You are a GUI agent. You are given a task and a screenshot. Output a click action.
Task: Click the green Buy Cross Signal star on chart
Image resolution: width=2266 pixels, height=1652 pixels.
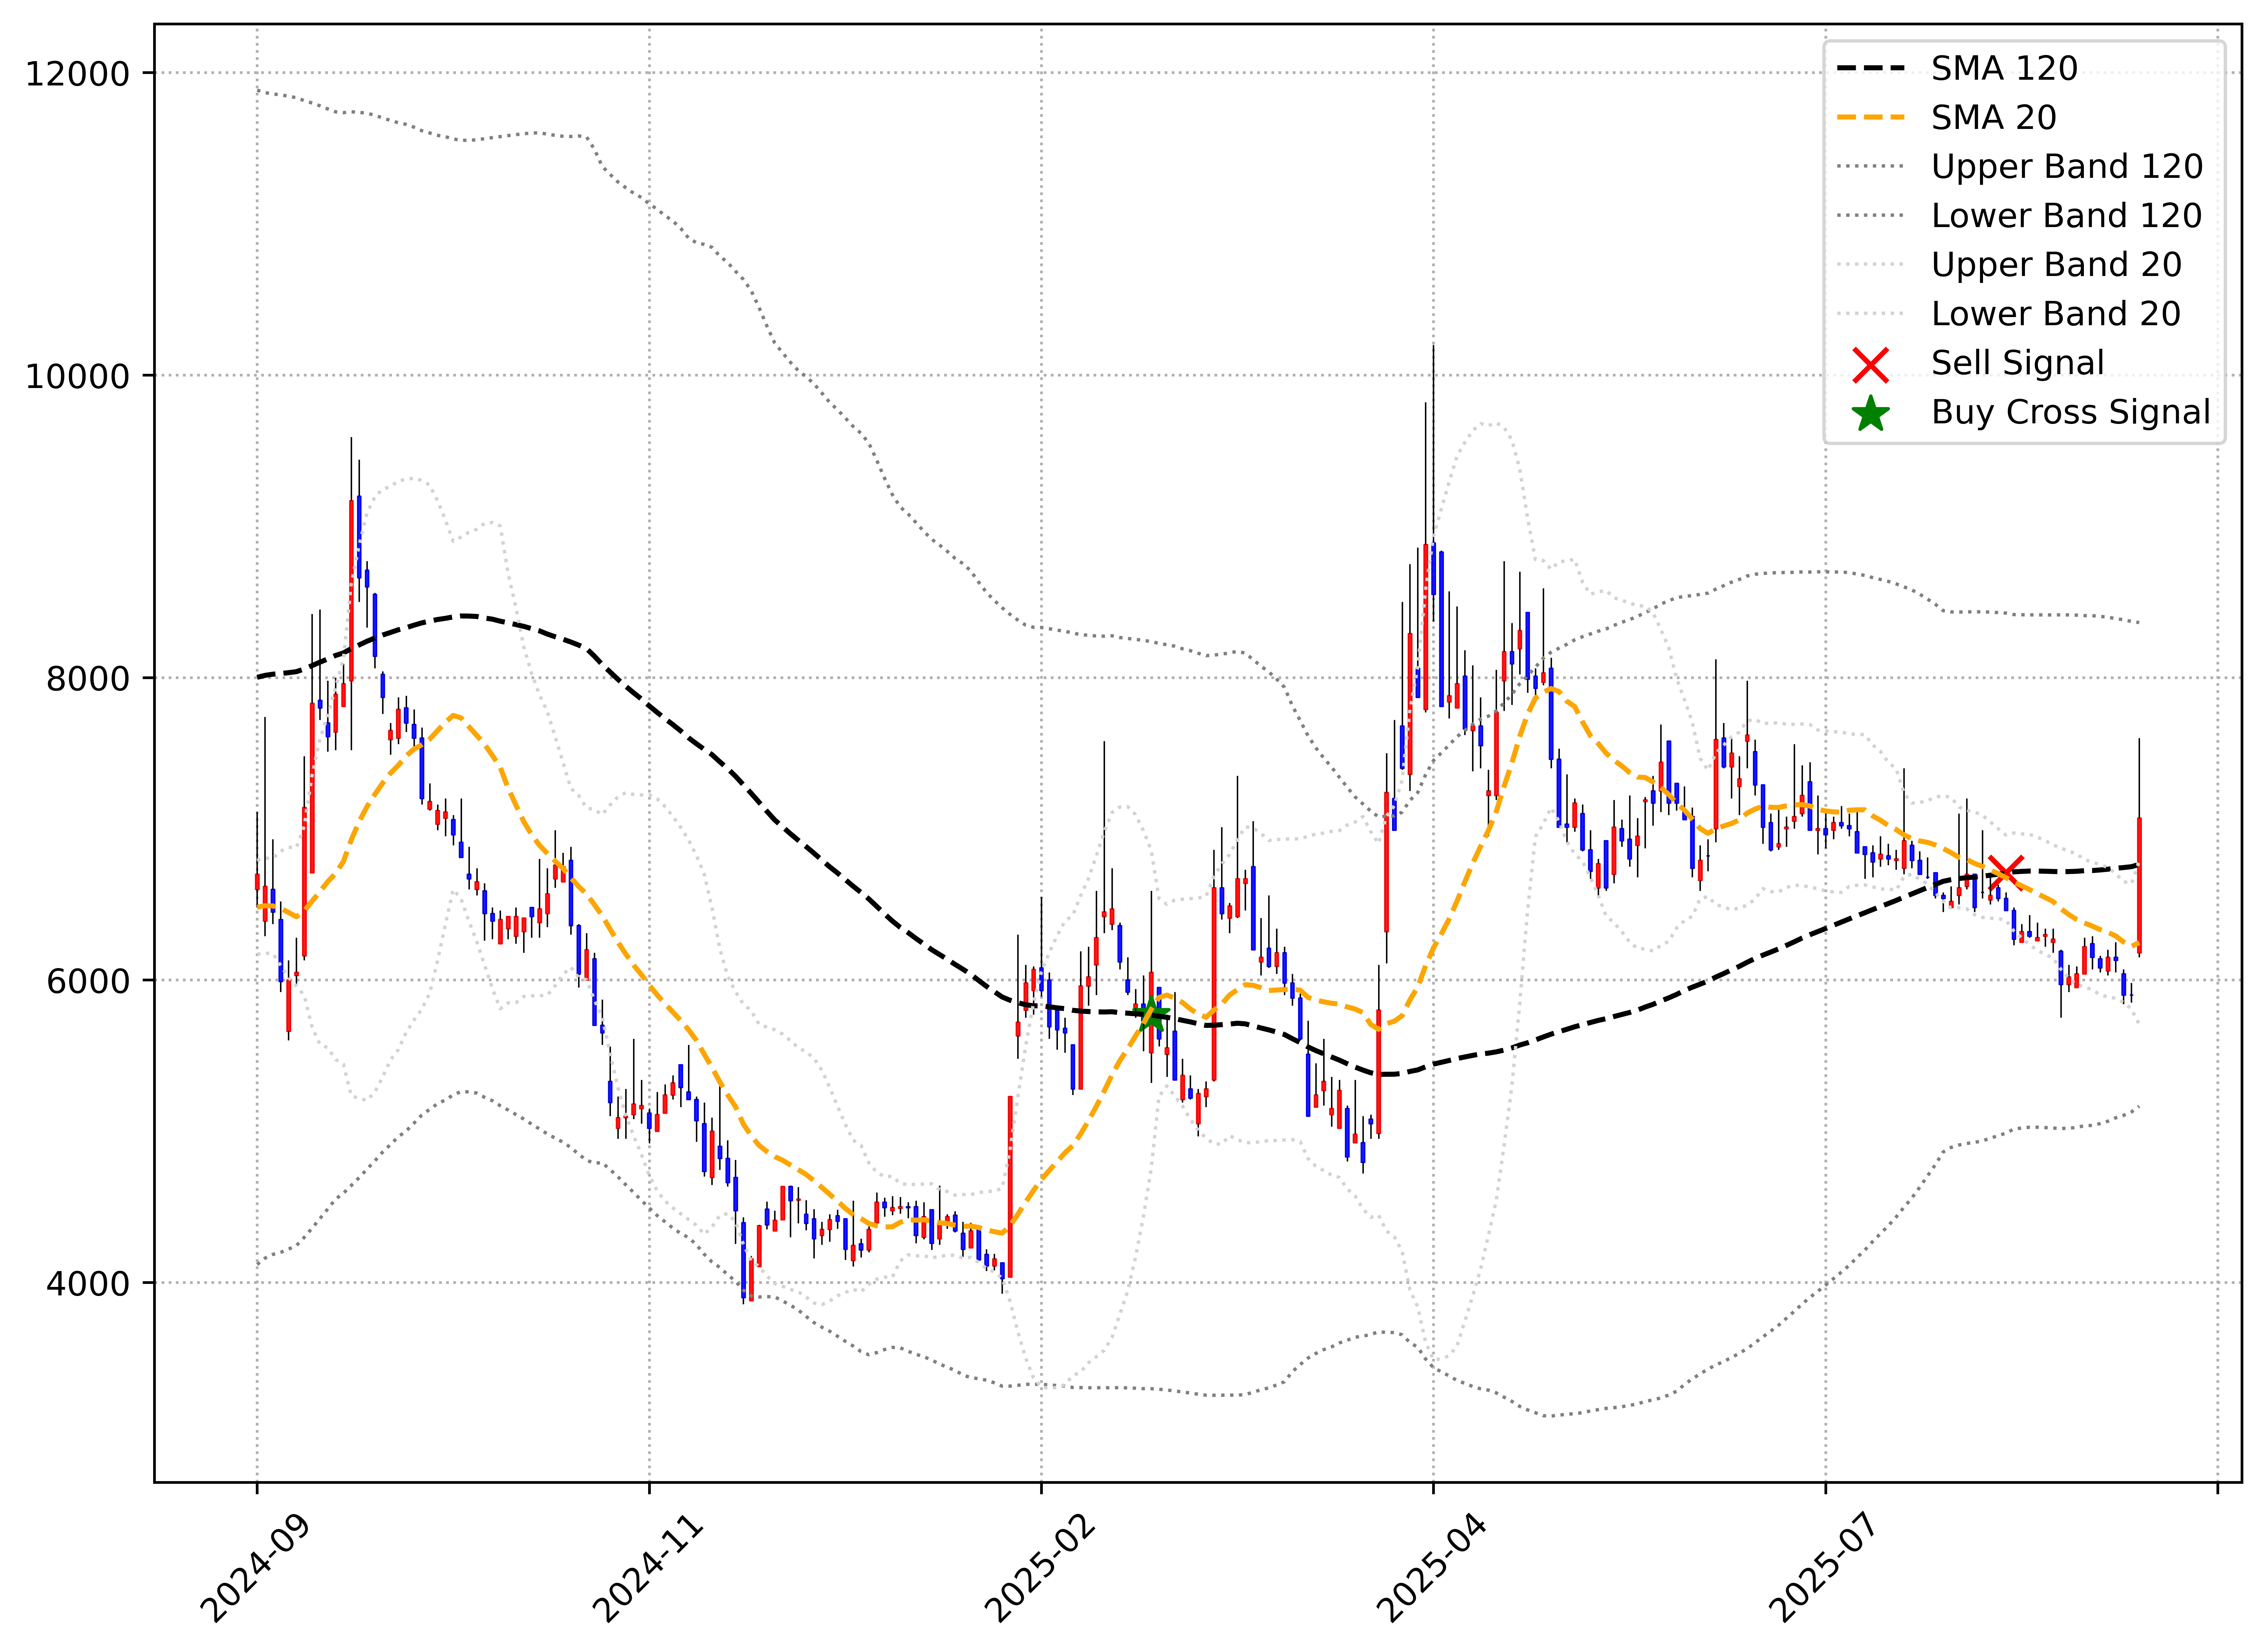pos(1151,1014)
